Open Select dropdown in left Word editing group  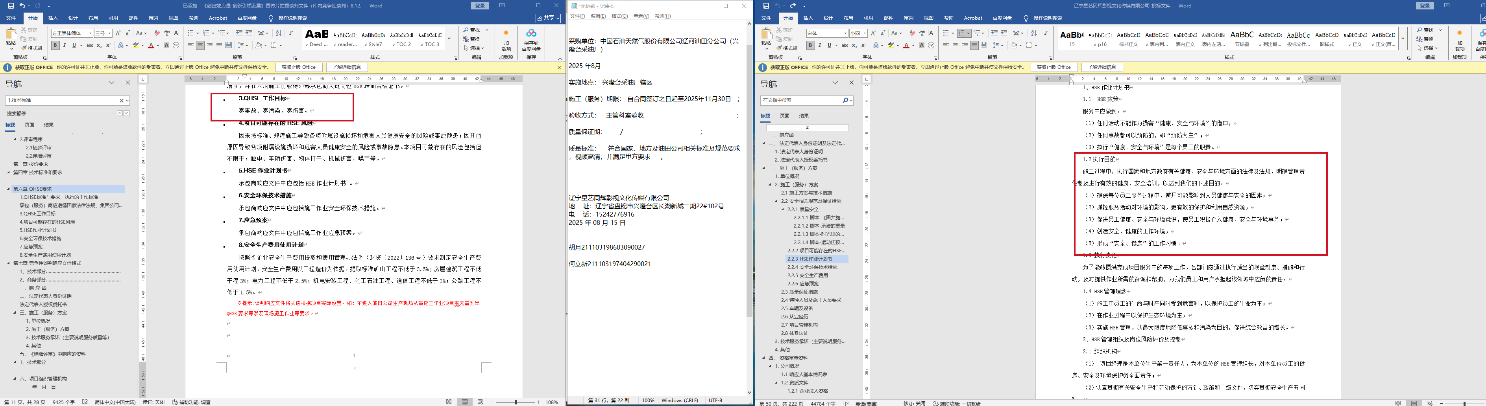[x=474, y=48]
